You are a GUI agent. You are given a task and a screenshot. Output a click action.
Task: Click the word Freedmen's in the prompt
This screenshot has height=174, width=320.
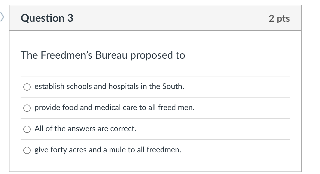click(x=67, y=55)
